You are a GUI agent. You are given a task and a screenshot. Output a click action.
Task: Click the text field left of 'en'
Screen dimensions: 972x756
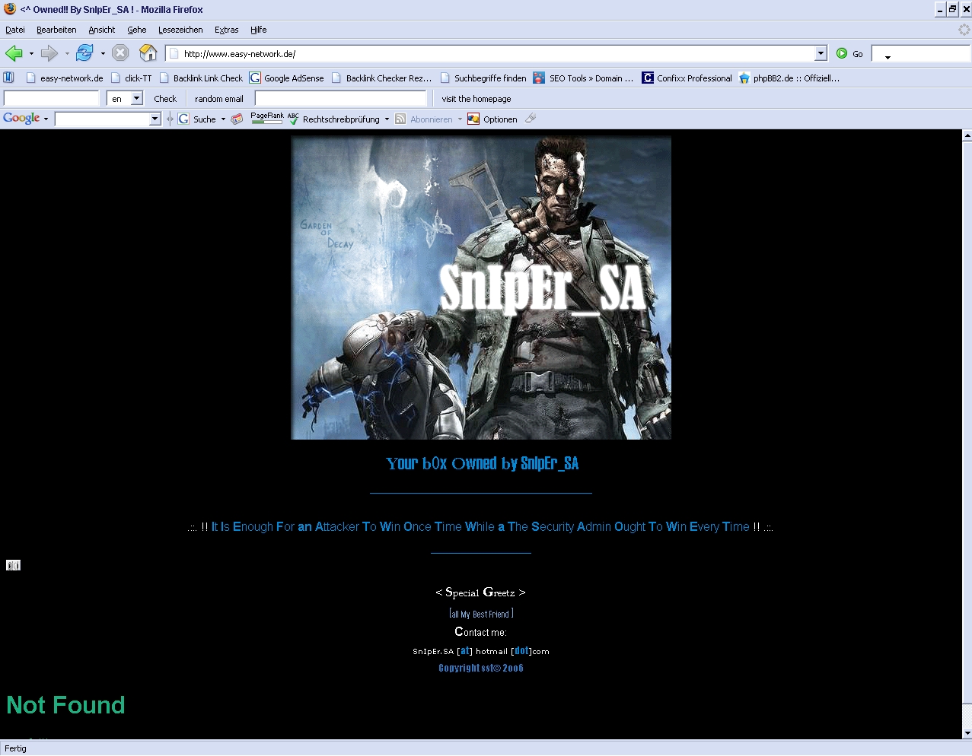52,98
